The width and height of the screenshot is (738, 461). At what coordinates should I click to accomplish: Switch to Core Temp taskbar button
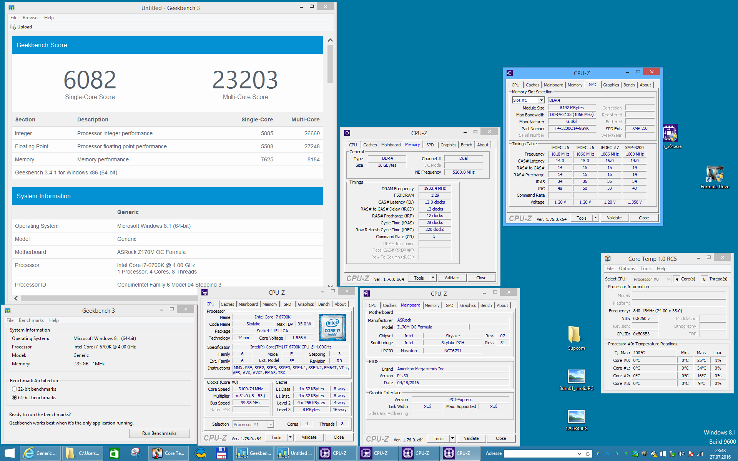coord(169,453)
